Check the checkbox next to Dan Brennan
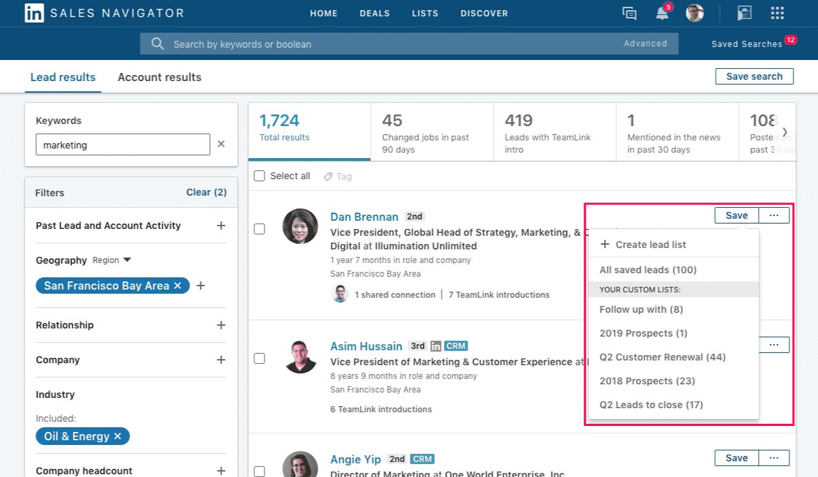818x477 pixels. pyautogui.click(x=259, y=230)
